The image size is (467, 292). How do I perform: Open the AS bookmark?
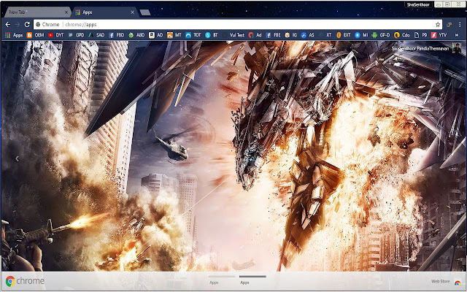point(308,35)
